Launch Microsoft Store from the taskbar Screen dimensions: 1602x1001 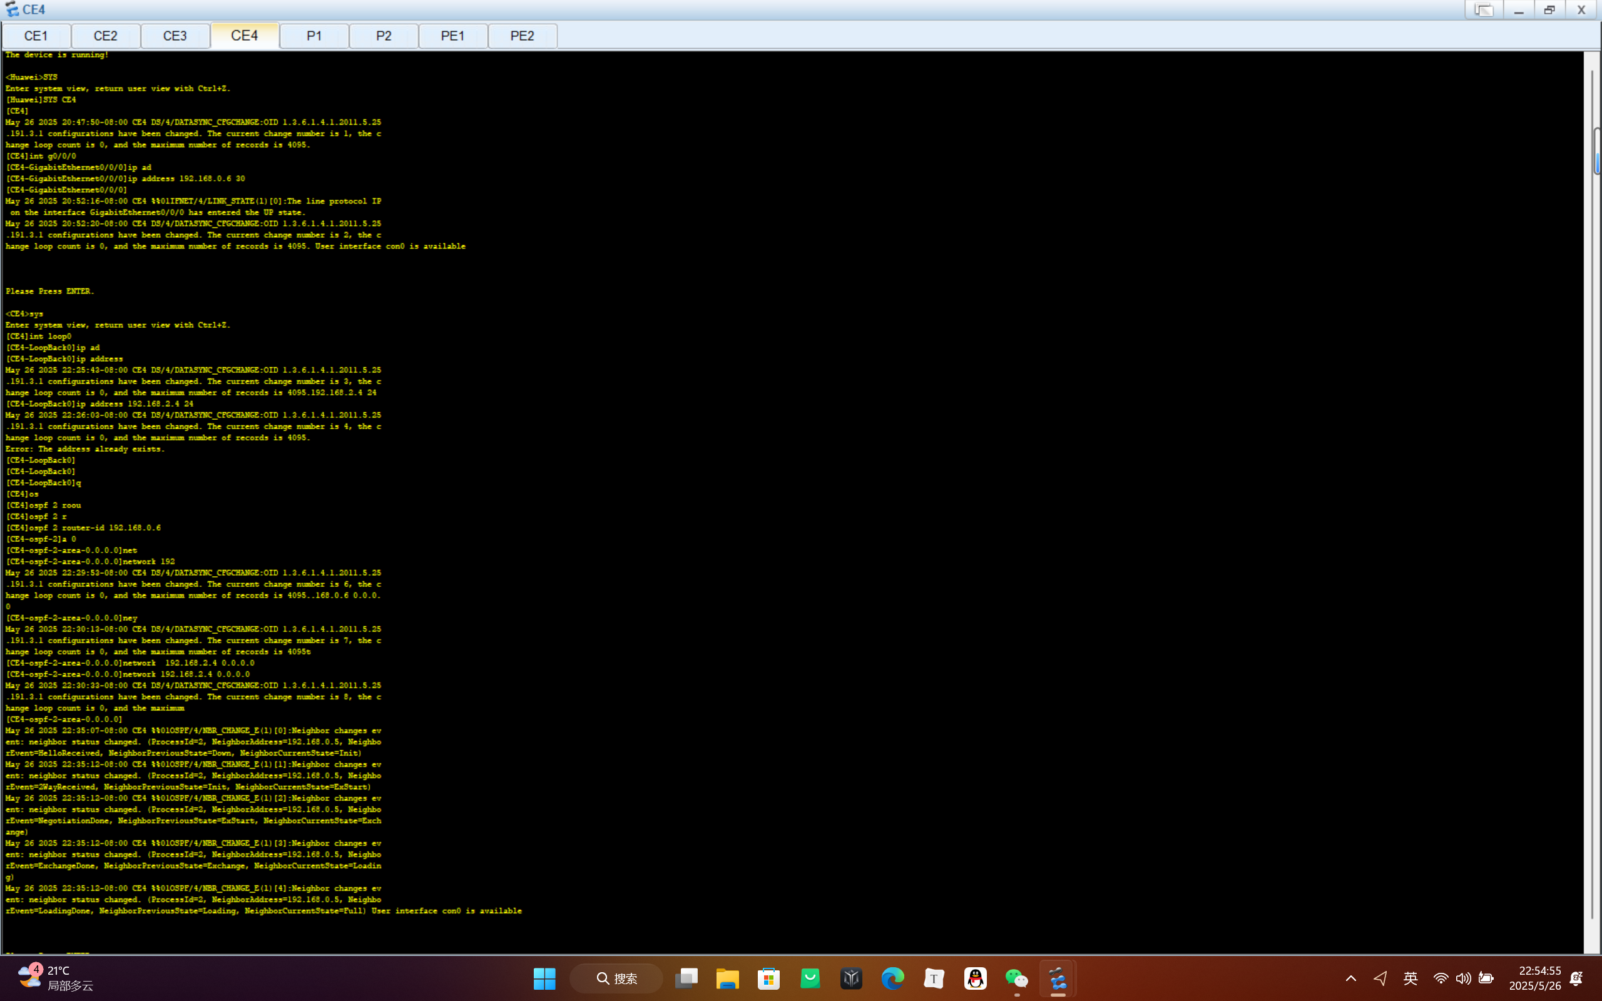point(768,978)
